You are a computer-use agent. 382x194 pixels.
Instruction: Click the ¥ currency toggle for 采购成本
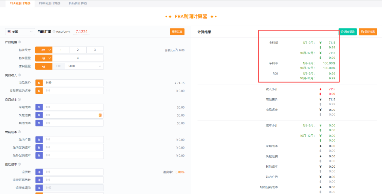pos(39,107)
